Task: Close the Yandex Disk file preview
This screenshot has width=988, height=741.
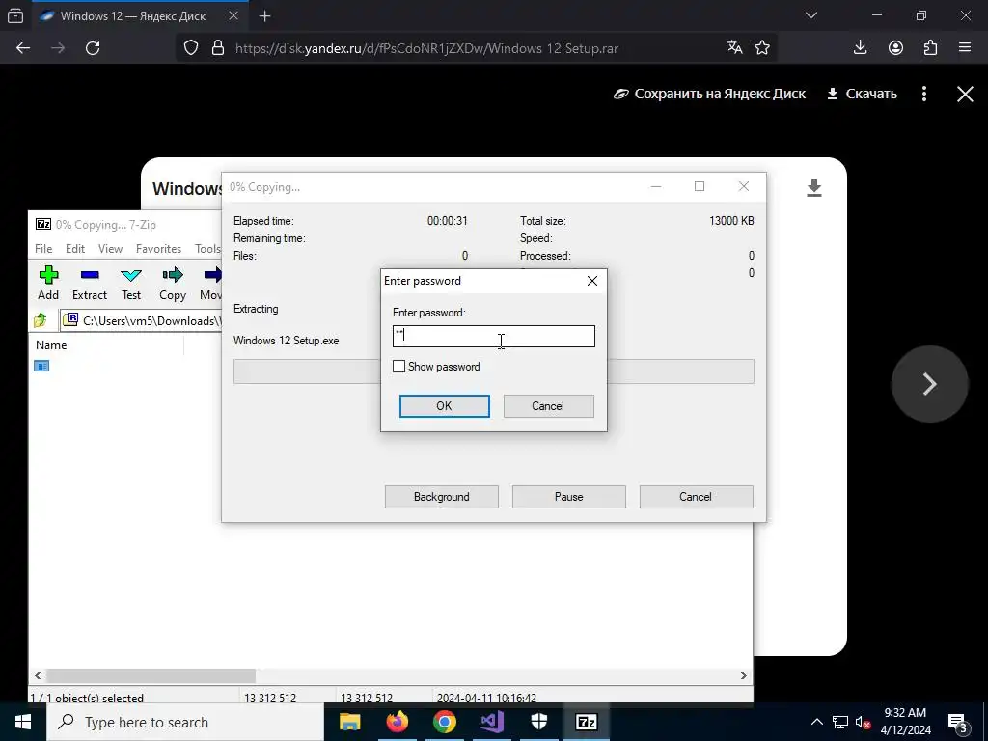Action: pos(965,94)
